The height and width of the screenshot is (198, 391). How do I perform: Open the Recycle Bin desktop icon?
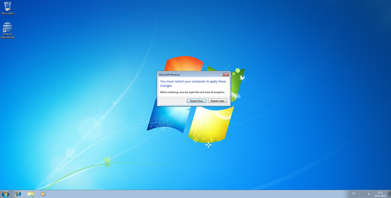coord(7,8)
